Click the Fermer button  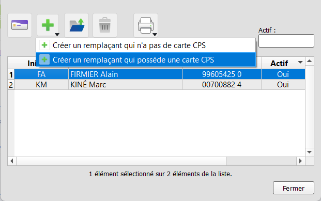coord(294,188)
